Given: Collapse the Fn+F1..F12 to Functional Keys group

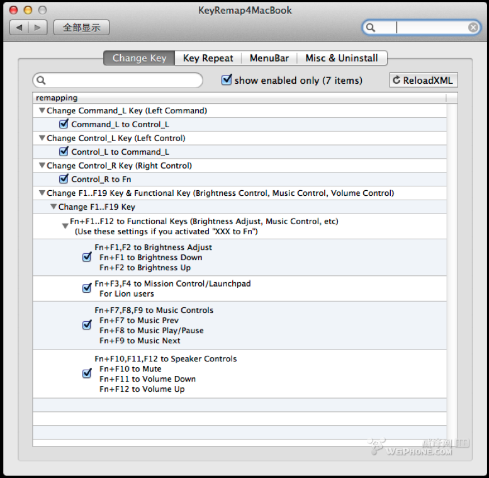Looking at the screenshot, I should pyautogui.click(x=65, y=226).
